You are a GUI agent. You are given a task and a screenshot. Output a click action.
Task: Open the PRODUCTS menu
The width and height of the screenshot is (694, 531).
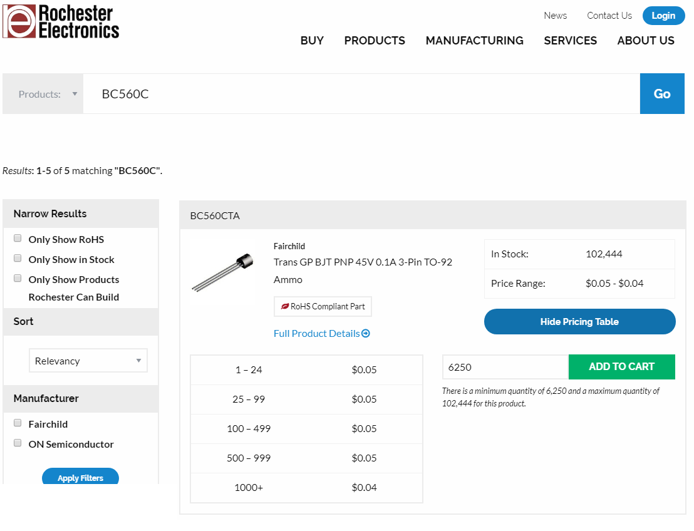pyautogui.click(x=375, y=40)
